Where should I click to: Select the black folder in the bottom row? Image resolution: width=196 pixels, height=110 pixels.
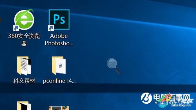[24, 106]
